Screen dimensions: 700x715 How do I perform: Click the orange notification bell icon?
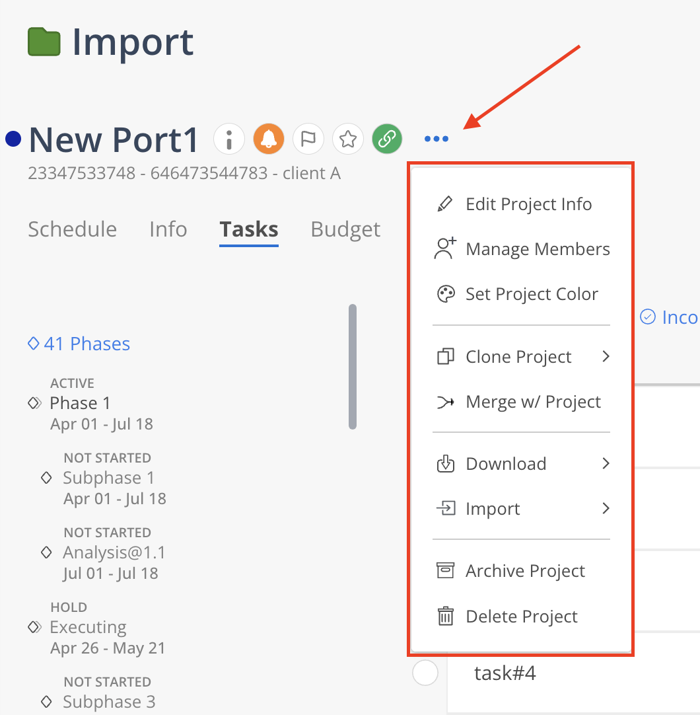(269, 139)
